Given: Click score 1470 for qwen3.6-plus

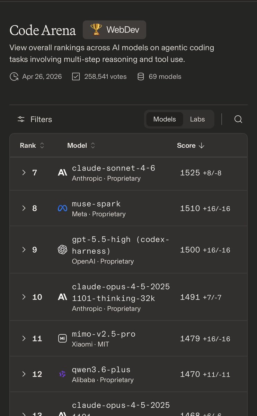Looking at the screenshot, I should click(x=190, y=374).
